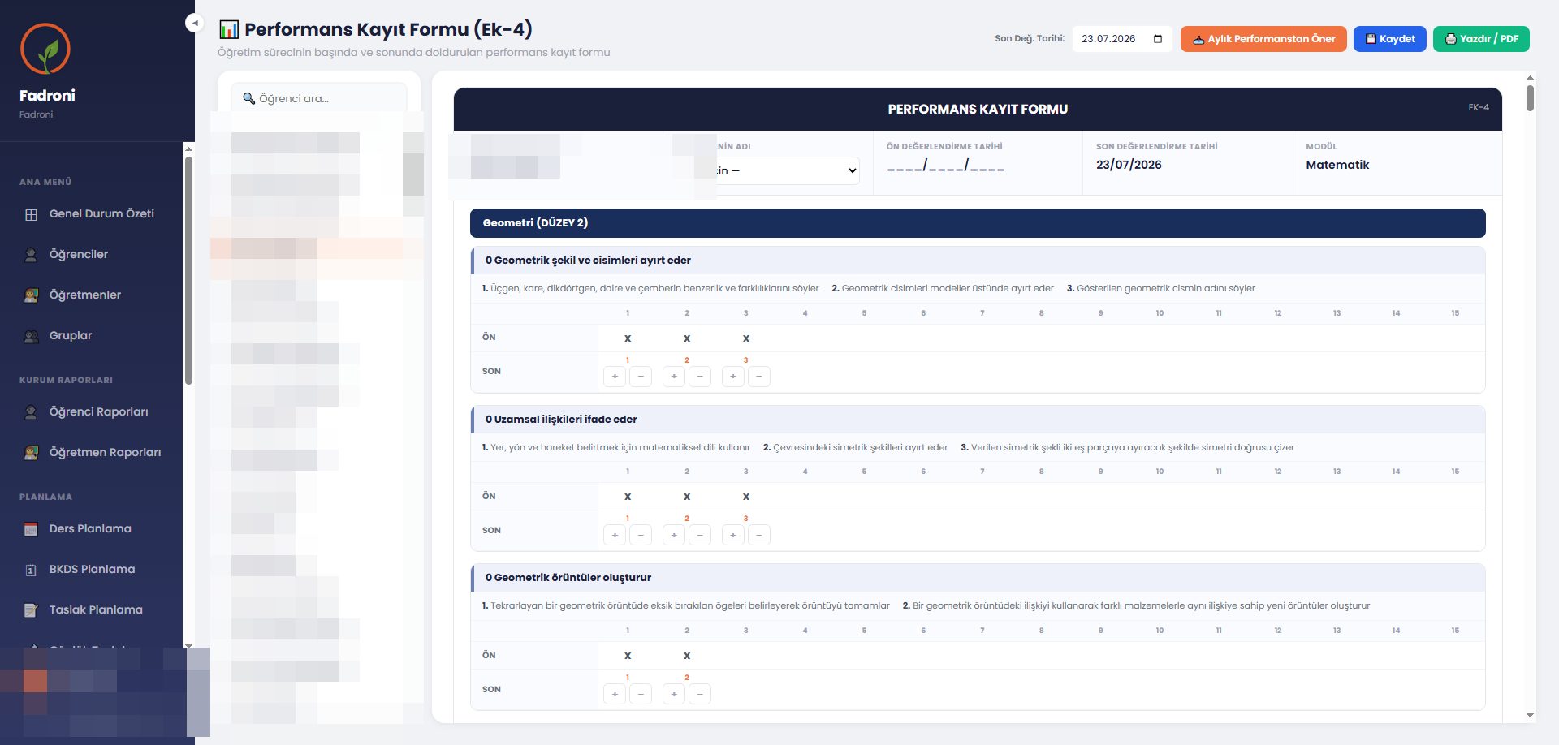The width and height of the screenshot is (1559, 745).
Task: Click the chart icon beside the page title
Action: pyautogui.click(x=229, y=30)
